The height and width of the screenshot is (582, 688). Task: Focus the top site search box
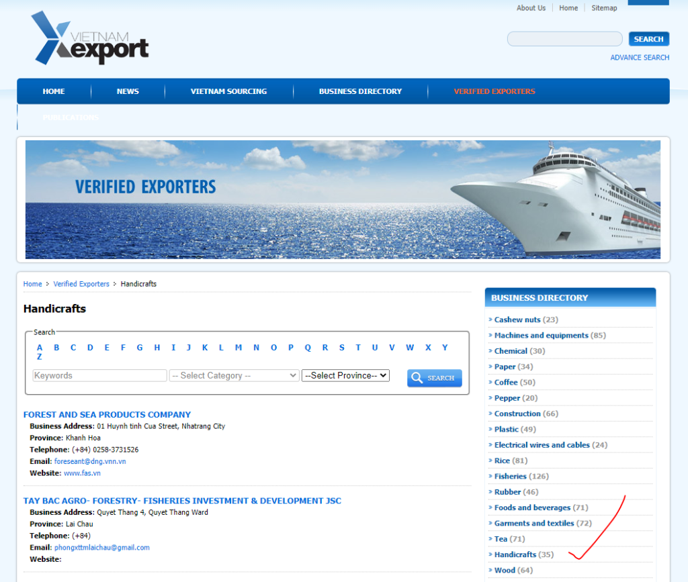[x=564, y=39]
